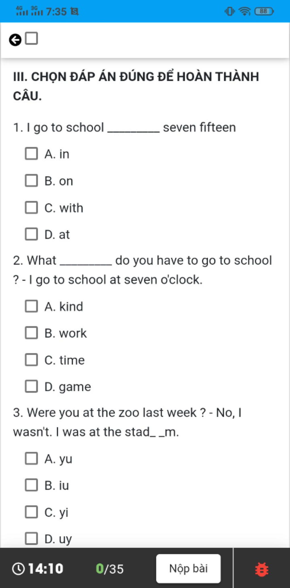Check answer C. yi
Screen dimensions: 290x588
point(31,512)
